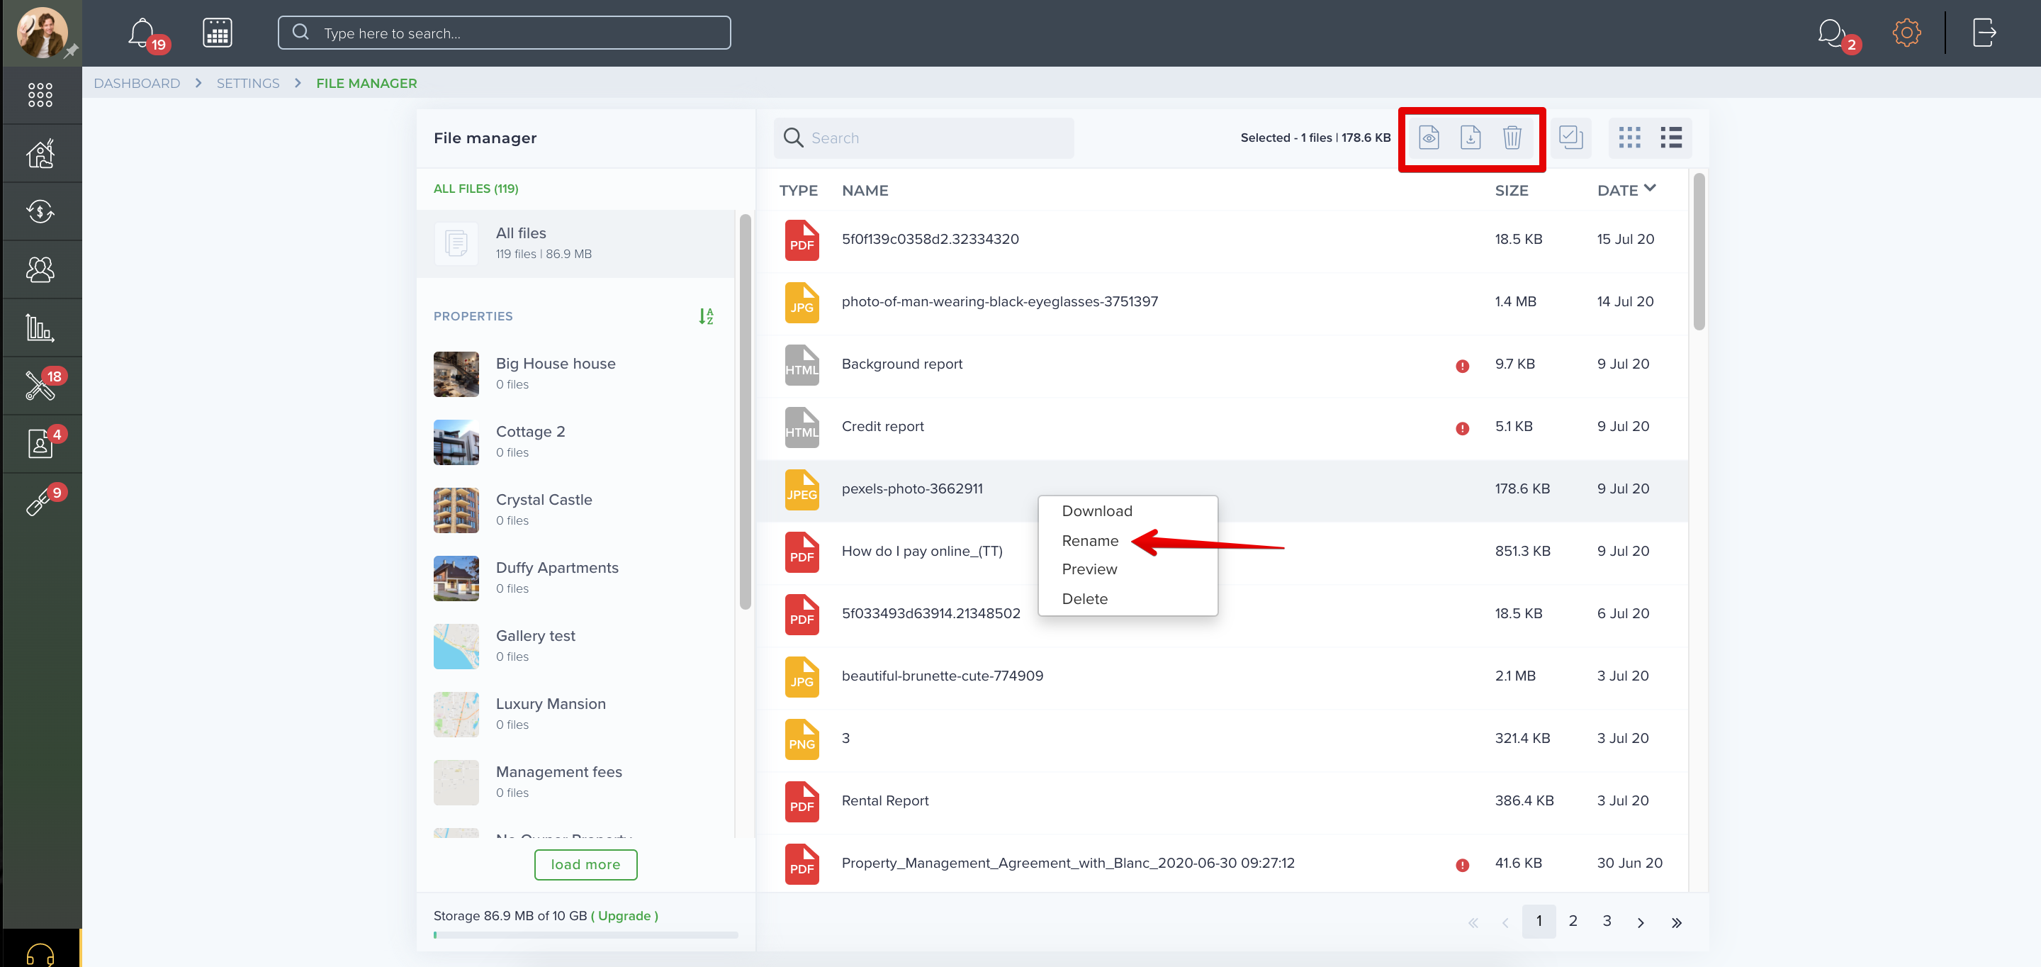
Task: Click the Background report warning icon
Action: pos(1463,365)
